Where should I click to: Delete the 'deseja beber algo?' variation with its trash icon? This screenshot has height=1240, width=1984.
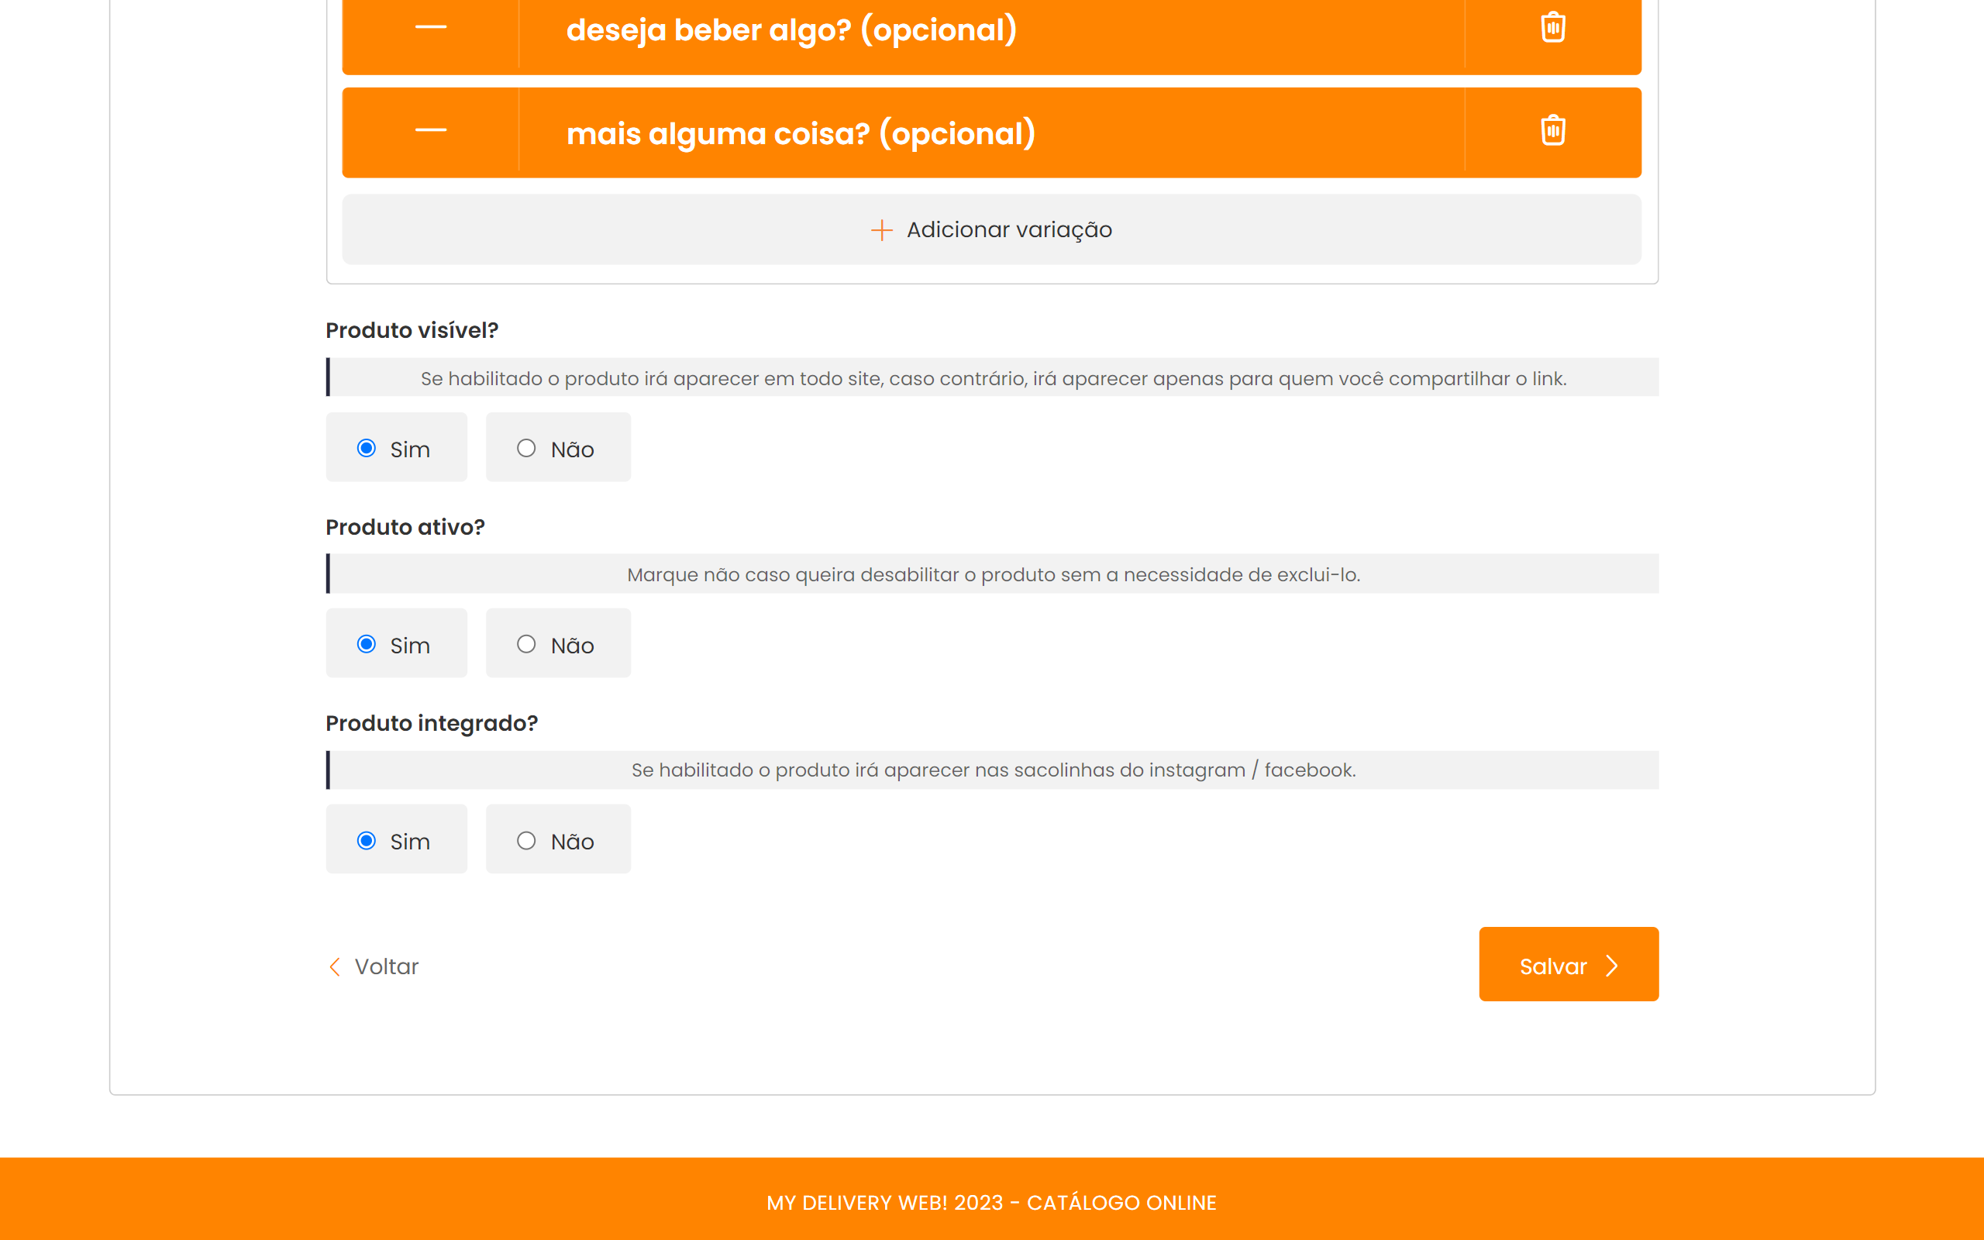[x=1553, y=27]
